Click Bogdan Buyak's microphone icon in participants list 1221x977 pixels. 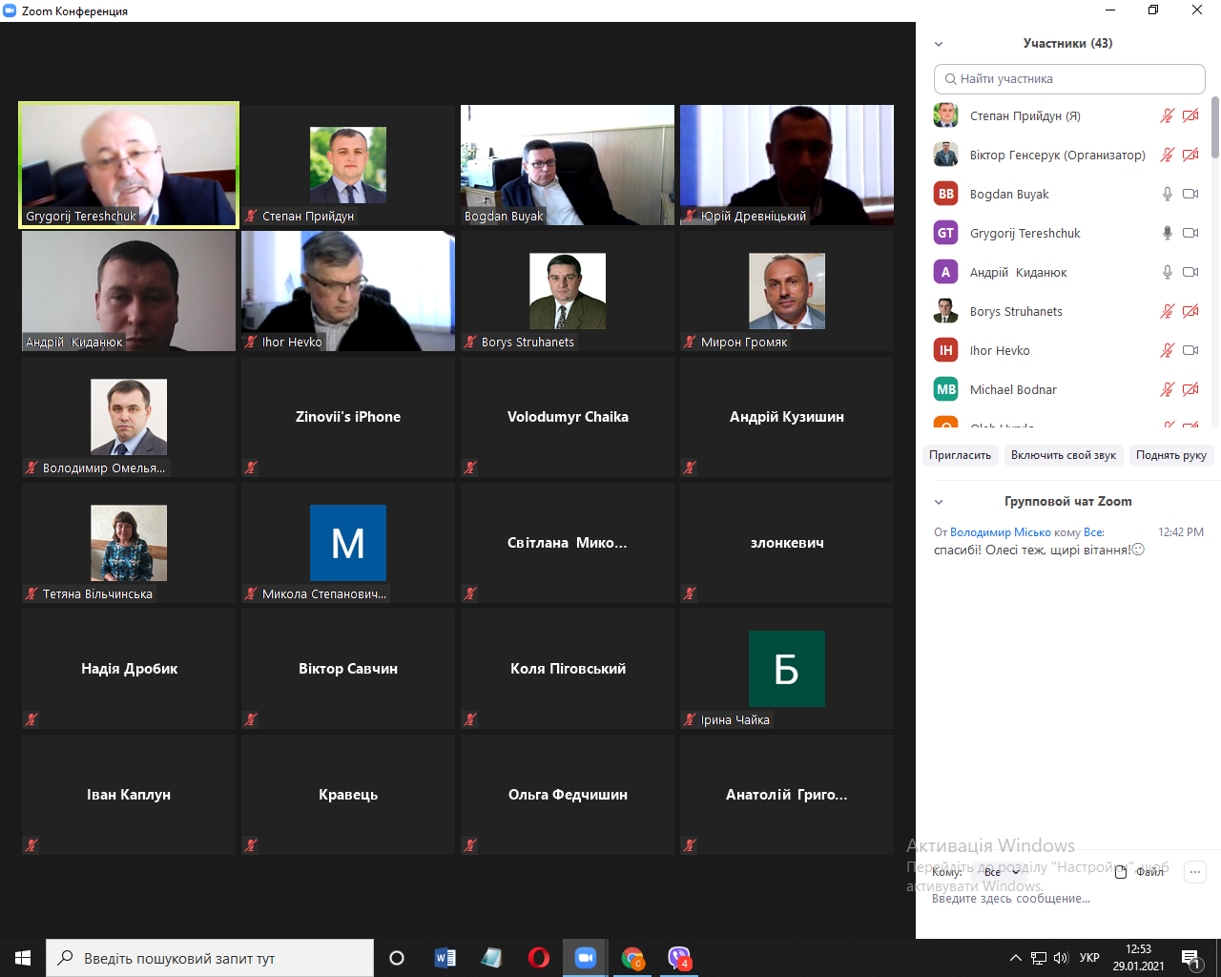1167,194
